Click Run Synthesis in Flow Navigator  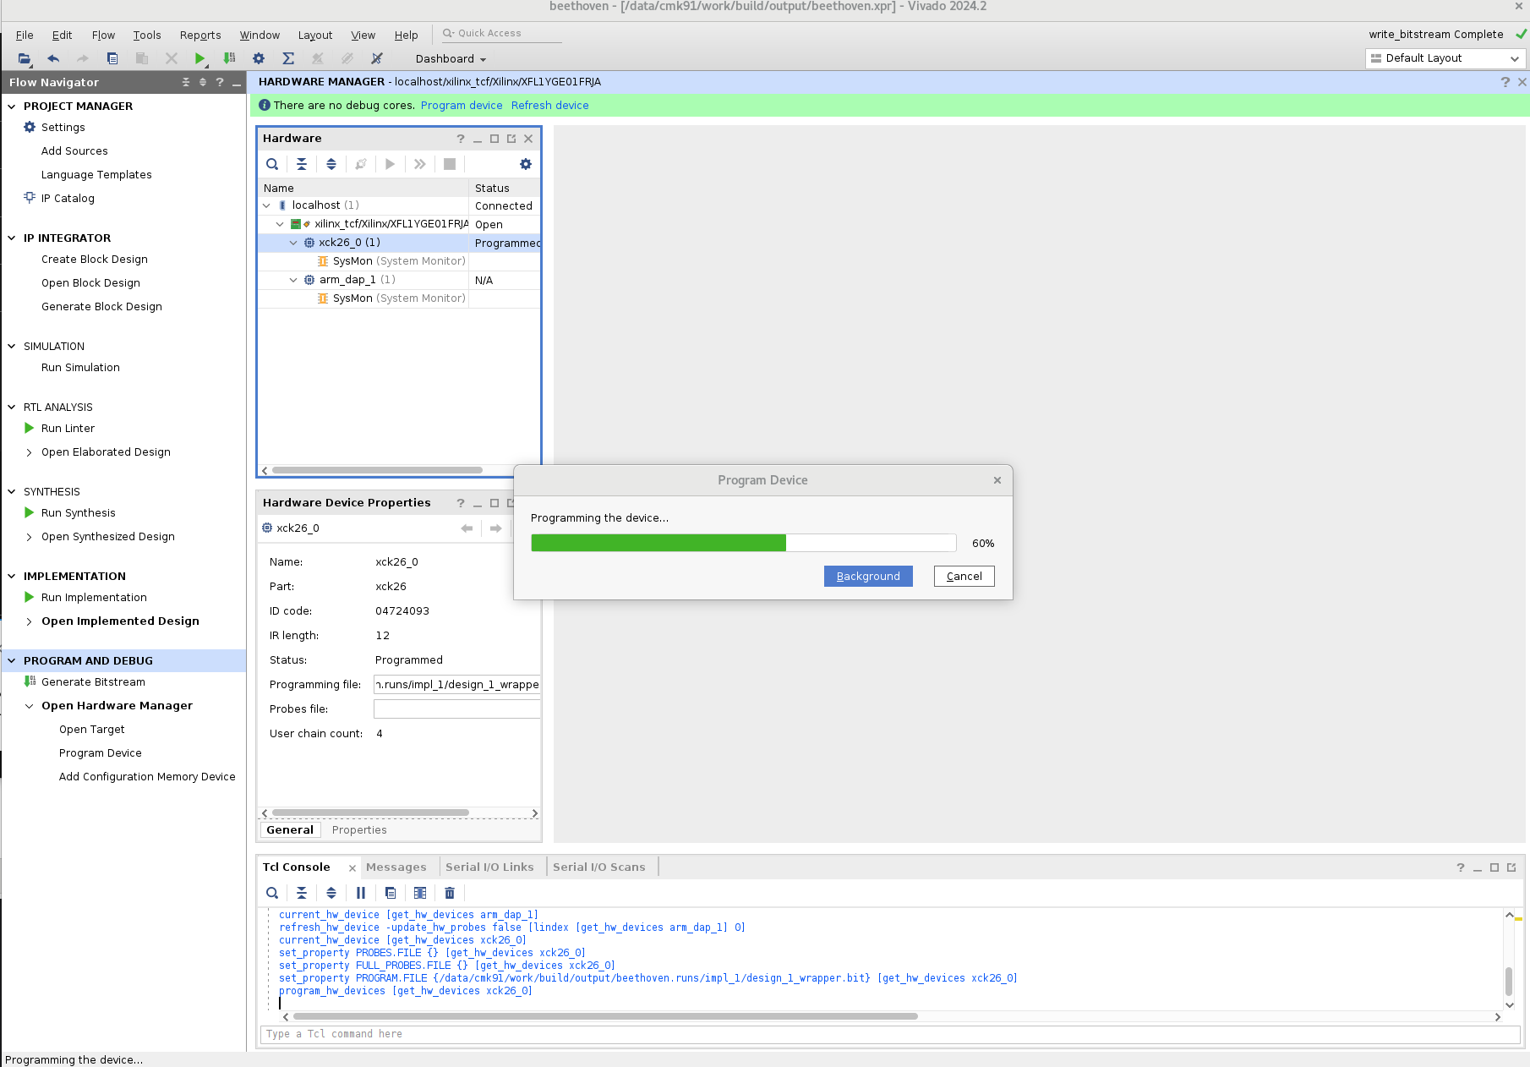click(x=79, y=513)
